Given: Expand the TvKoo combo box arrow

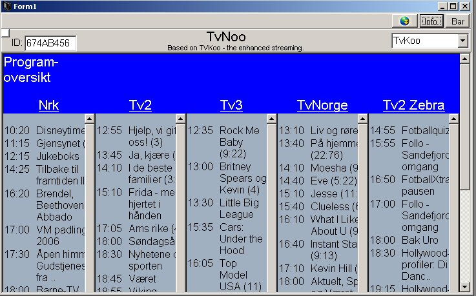Looking at the screenshot, I should coord(462,41).
